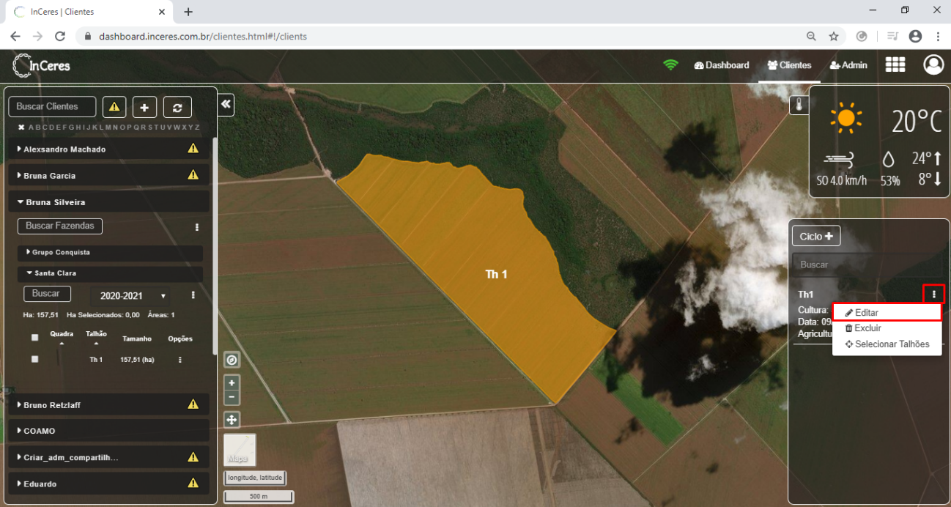Open a new browser tab

[188, 12]
